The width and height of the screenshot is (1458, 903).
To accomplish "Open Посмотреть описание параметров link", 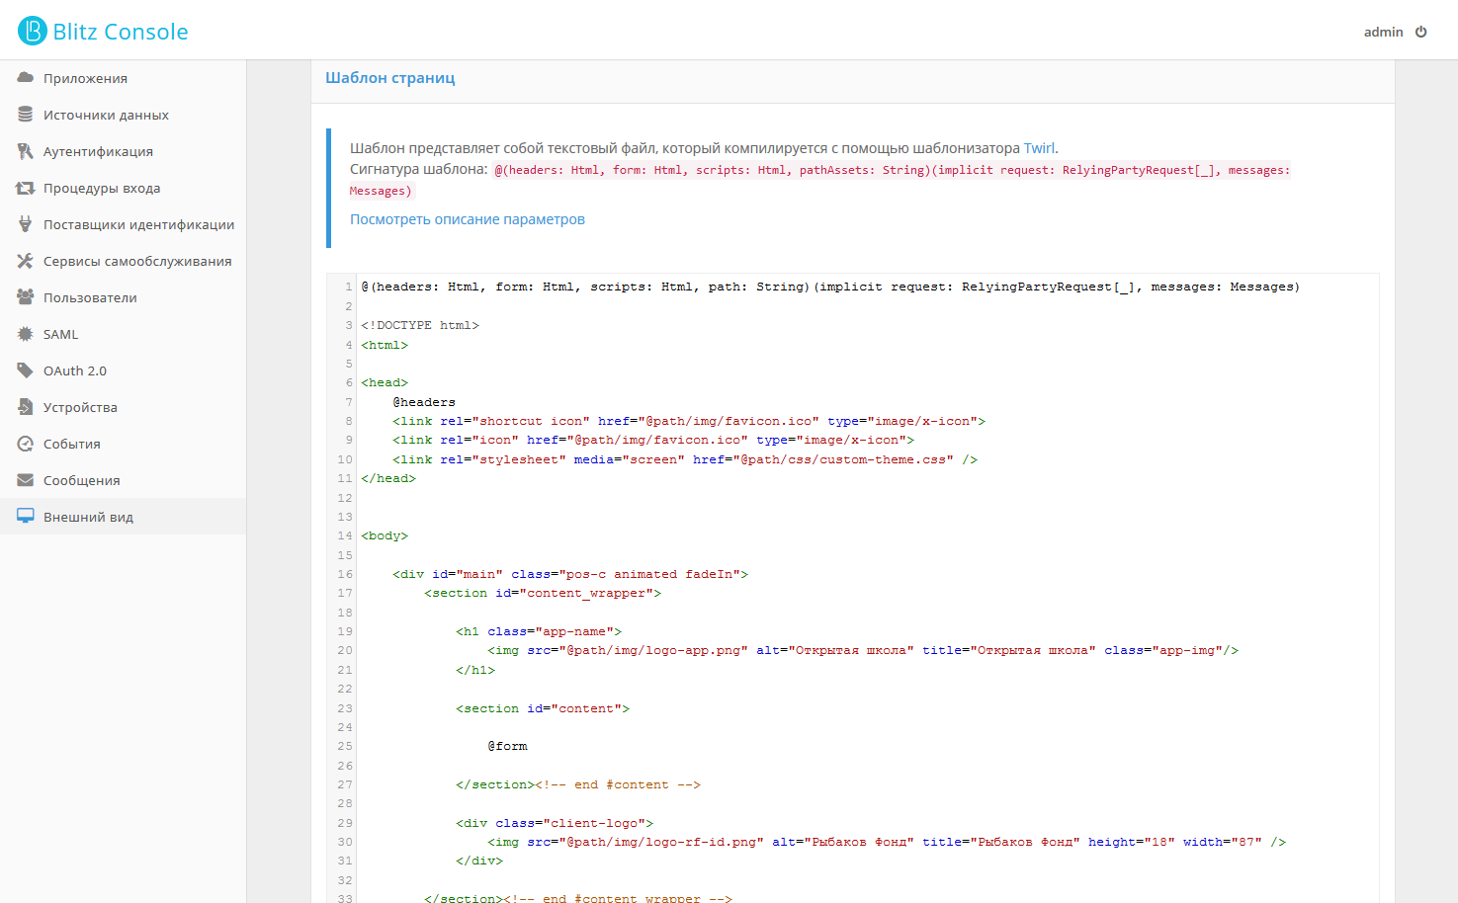I will [468, 219].
